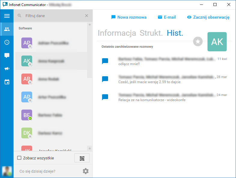Toggle Zacznij obserwację eye button
236x178 pixels.
(208, 17)
